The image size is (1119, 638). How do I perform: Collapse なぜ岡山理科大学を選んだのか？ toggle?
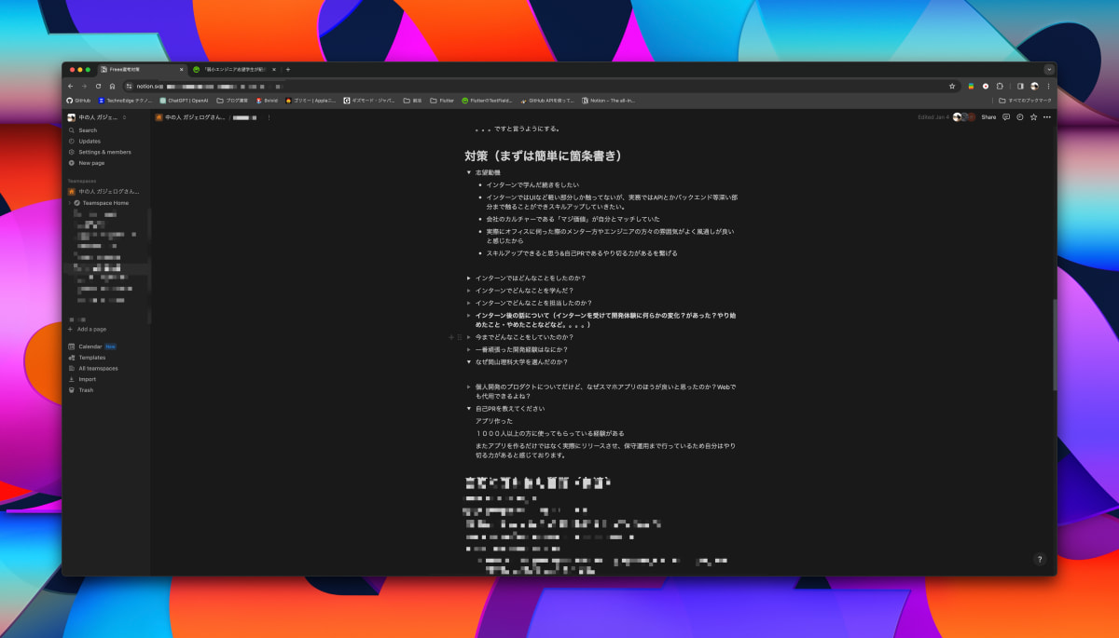pos(469,361)
